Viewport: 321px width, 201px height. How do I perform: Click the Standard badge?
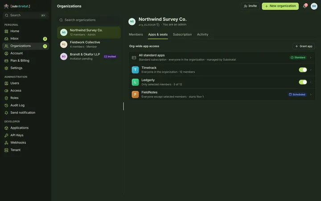click(298, 58)
